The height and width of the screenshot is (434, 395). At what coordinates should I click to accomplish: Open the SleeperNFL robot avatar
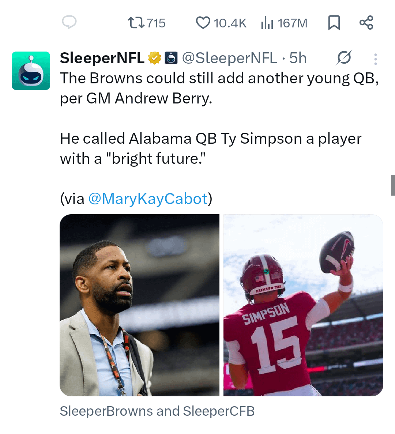pos(31,71)
